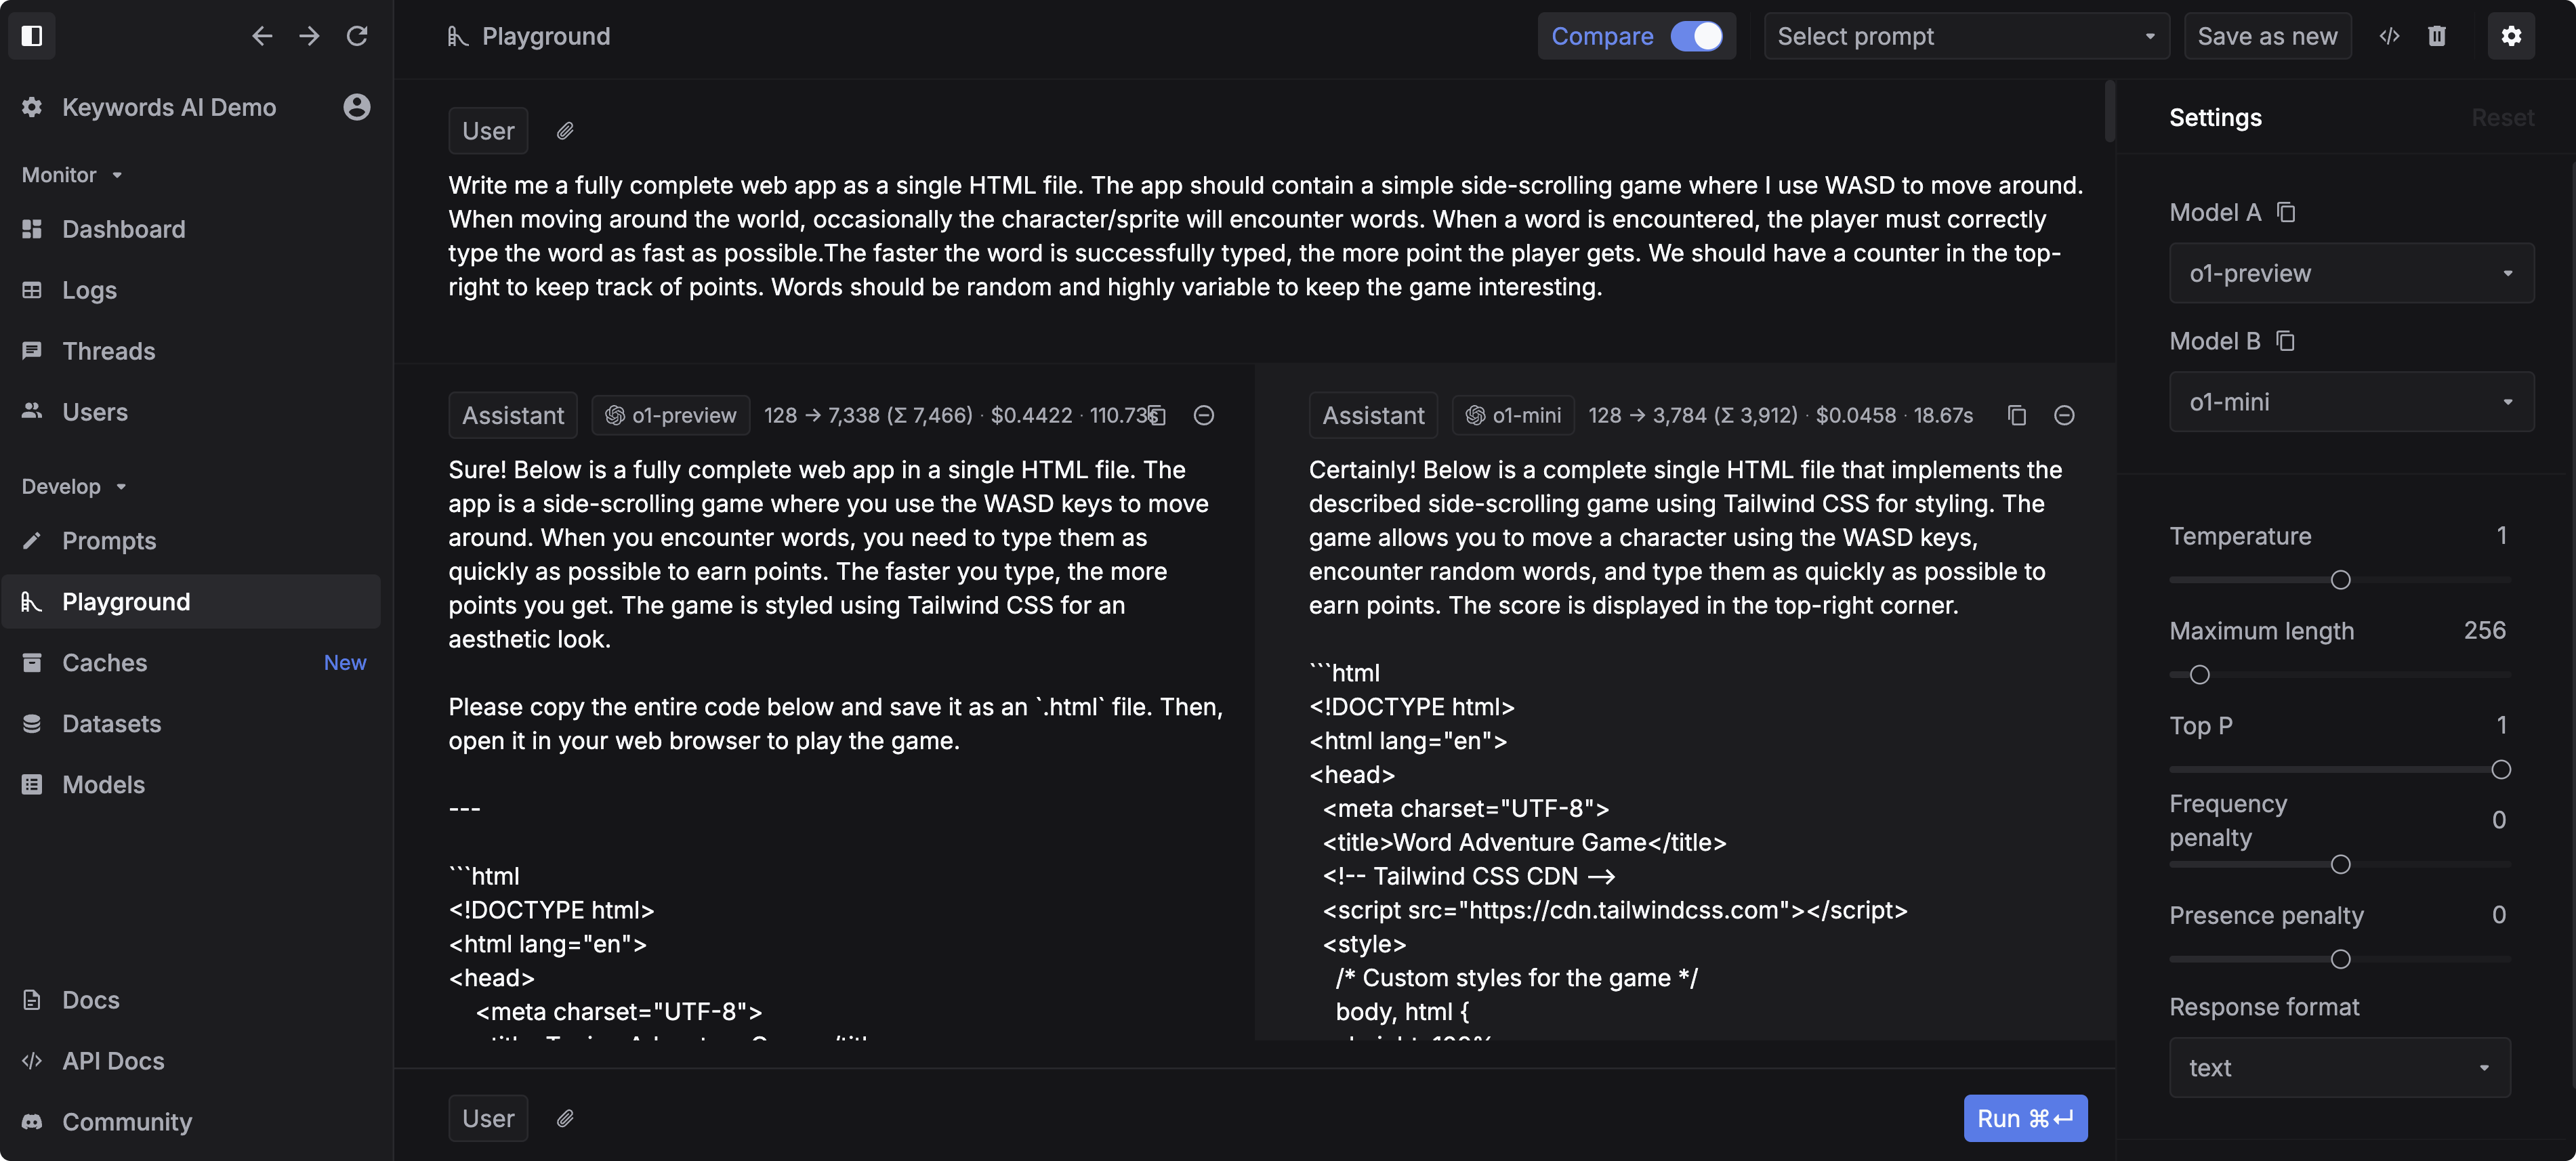Remove the o1-preview assistant response
The image size is (2576, 1161).
click(x=1204, y=415)
